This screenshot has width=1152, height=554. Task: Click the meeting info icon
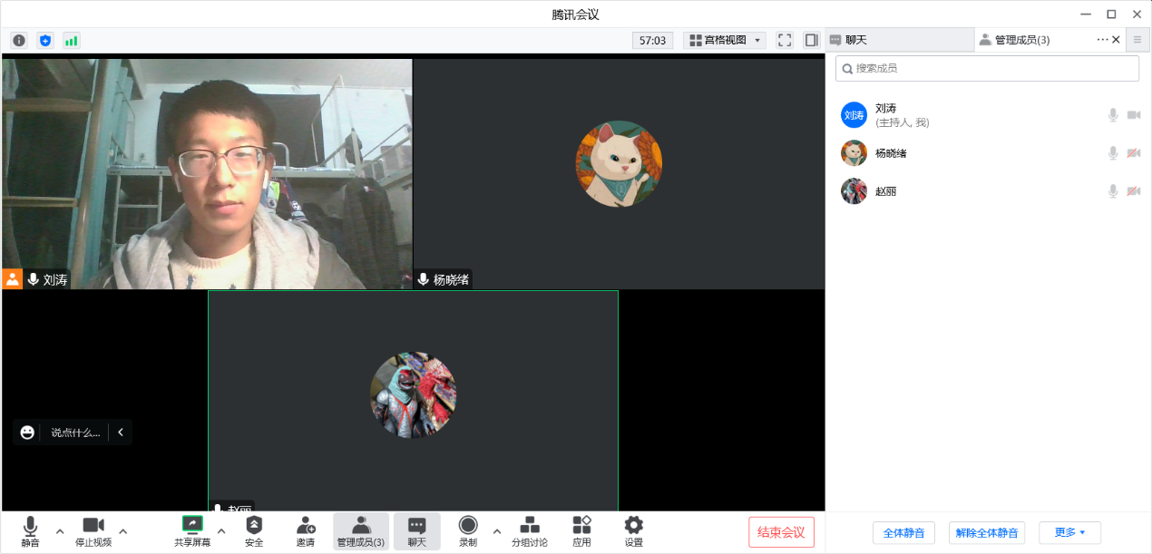click(19, 41)
